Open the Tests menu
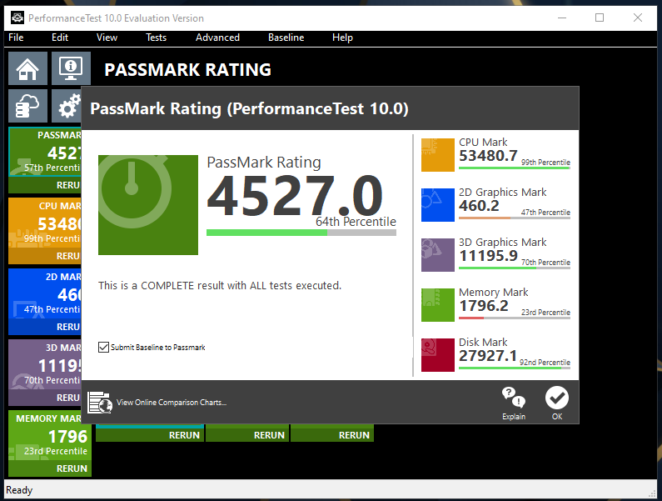This screenshot has width=662, height=501. pos(157,38)
